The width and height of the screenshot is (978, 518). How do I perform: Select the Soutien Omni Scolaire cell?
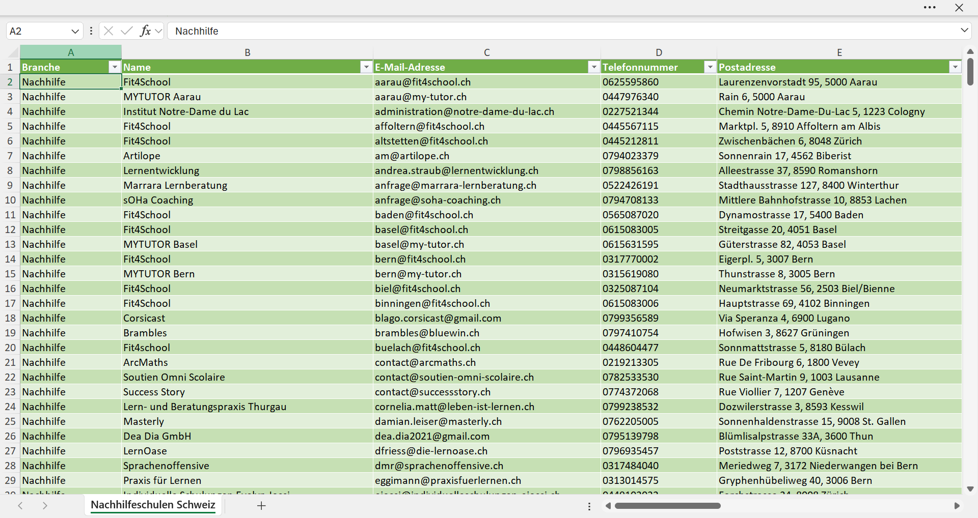click(248, 377)
